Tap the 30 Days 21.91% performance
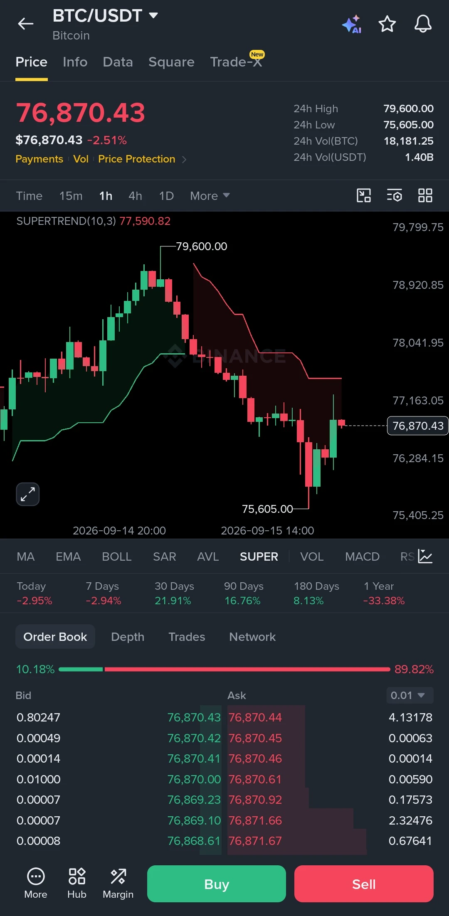 coord(174,593)
